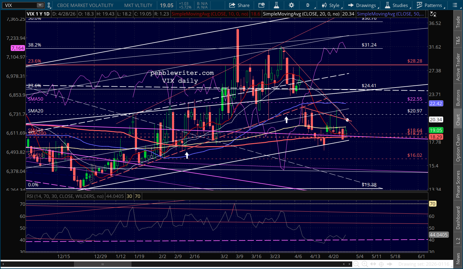
Task: Open the Active Trader side tab
Action: pos(458,67)
